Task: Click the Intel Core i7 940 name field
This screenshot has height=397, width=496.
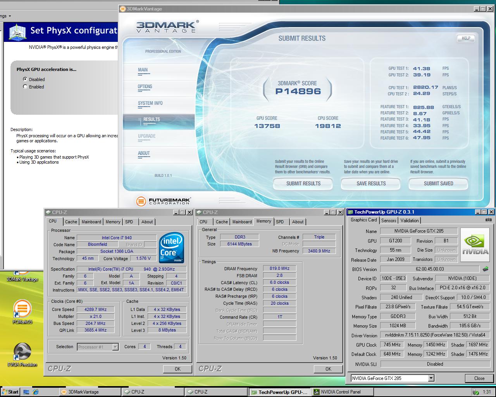Action: [x=117, y=238]
